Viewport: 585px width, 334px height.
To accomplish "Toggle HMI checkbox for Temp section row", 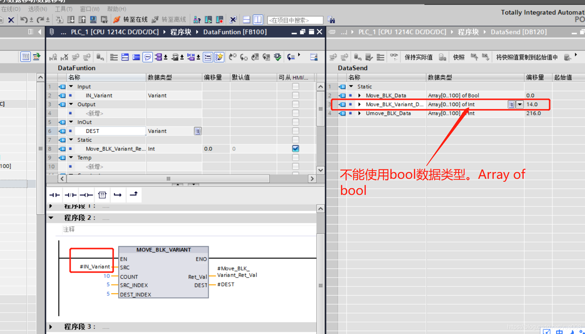I will coord(295,157).
